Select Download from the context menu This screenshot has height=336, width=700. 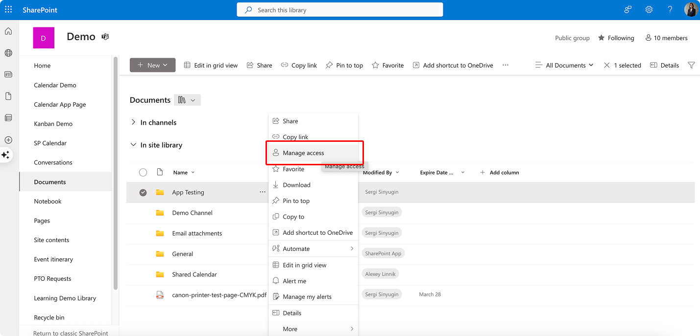(296, 185)
